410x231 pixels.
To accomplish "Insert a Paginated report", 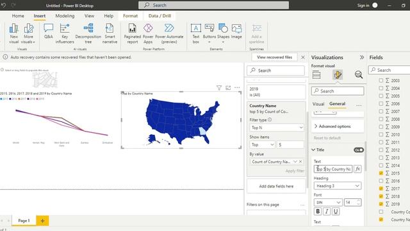I will pos(133,33).
